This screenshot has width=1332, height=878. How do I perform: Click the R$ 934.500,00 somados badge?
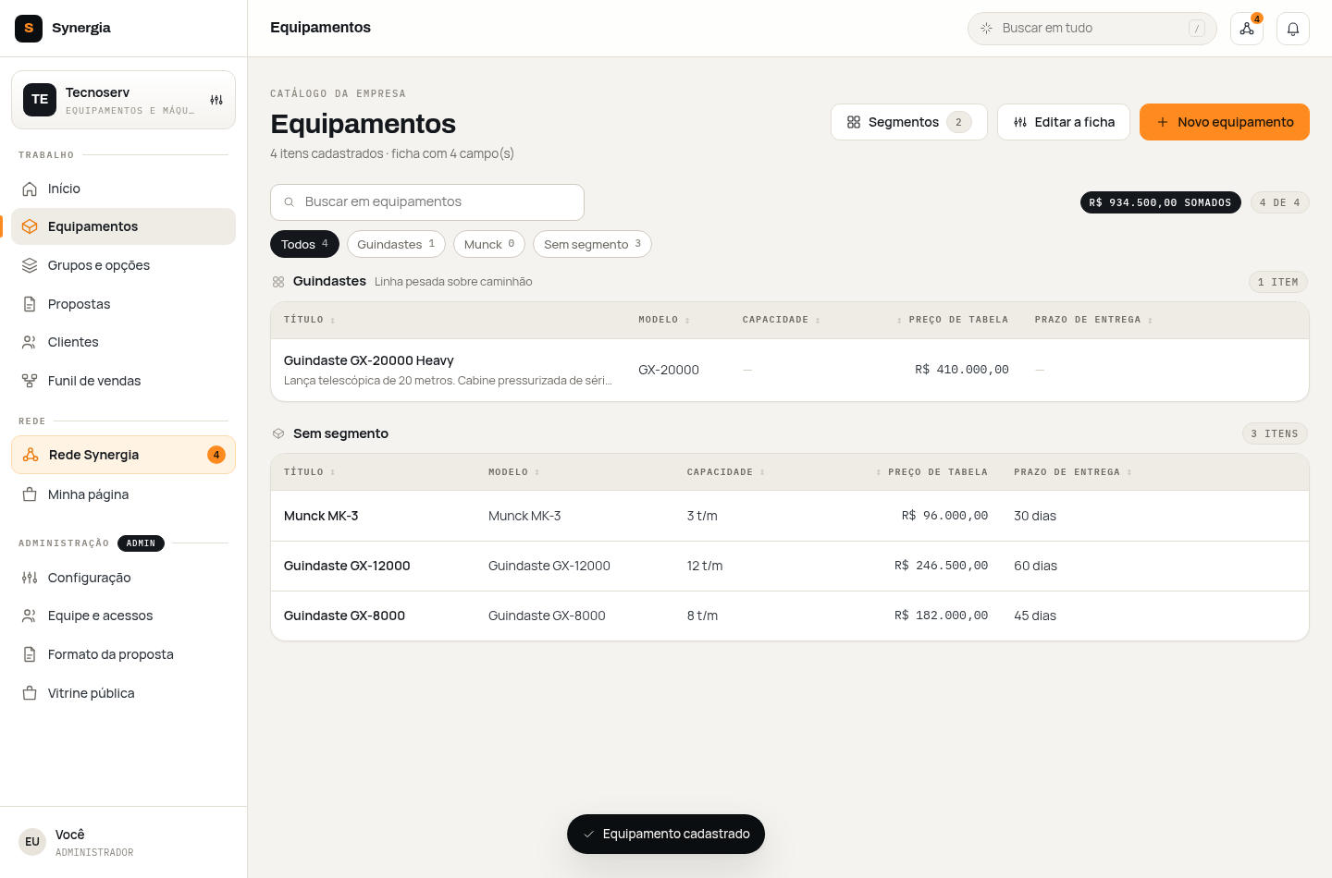pyautogui.click(x=1160, y=202)
